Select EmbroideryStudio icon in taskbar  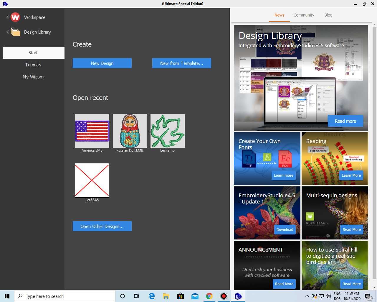pyautogui.click(x=238, y=296)
